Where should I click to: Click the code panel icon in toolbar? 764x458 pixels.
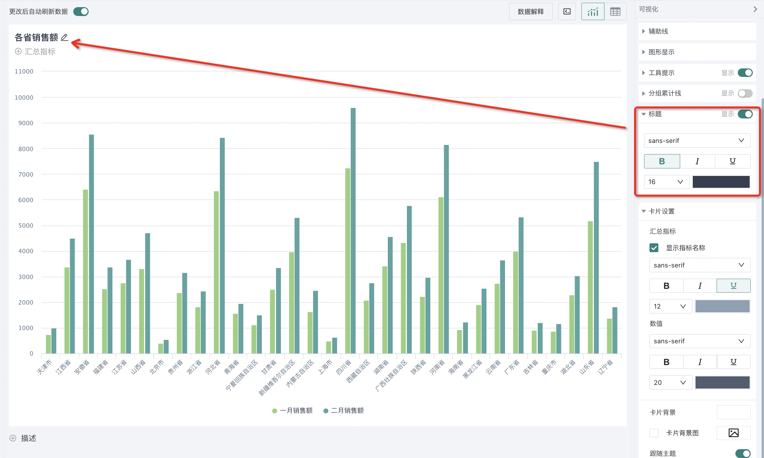point(567,12)
